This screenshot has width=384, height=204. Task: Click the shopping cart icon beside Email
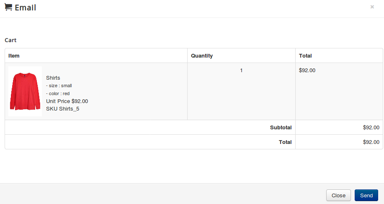tap(8, 8)
